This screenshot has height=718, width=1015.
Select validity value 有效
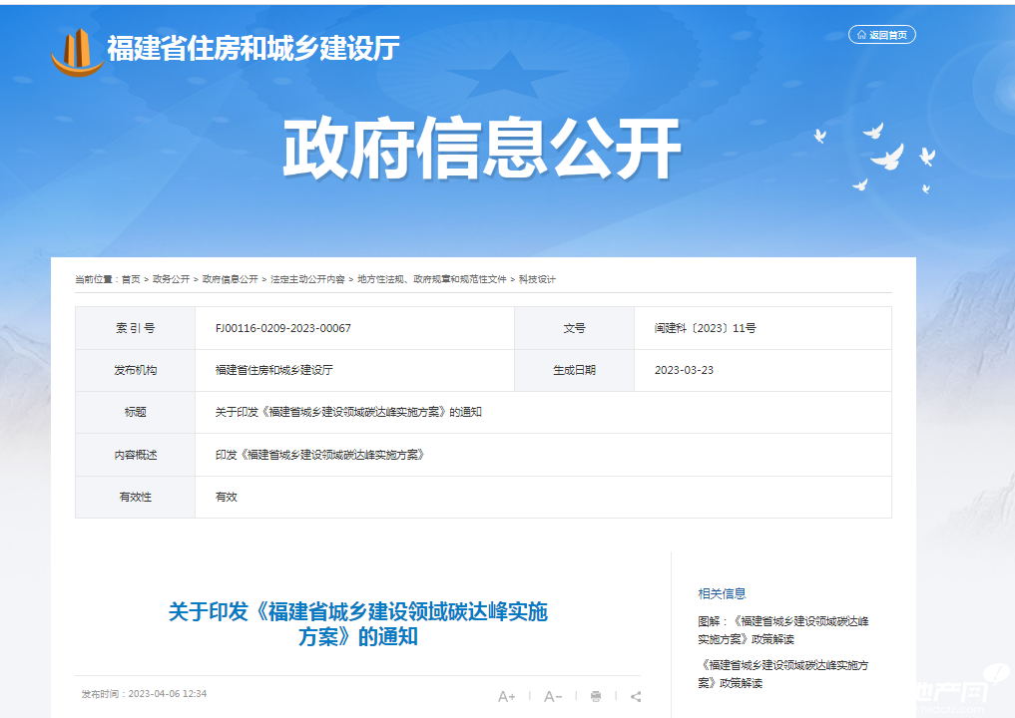pos(226,497)
